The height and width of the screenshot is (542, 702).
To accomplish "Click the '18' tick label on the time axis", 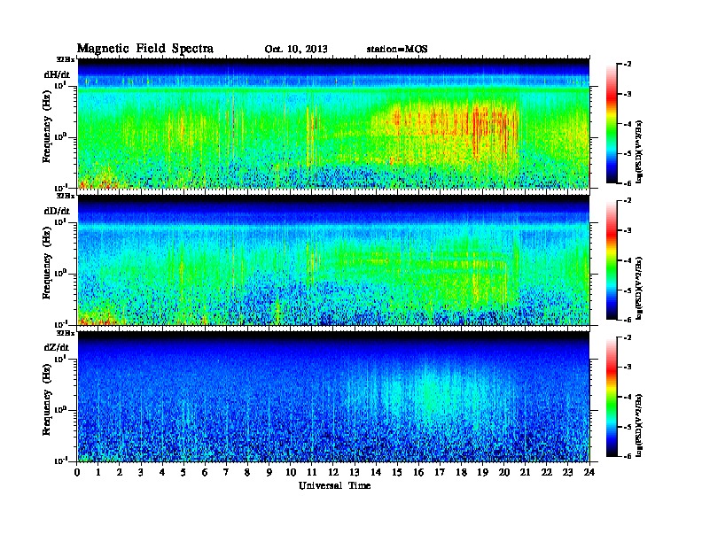I will pos(461,473).
